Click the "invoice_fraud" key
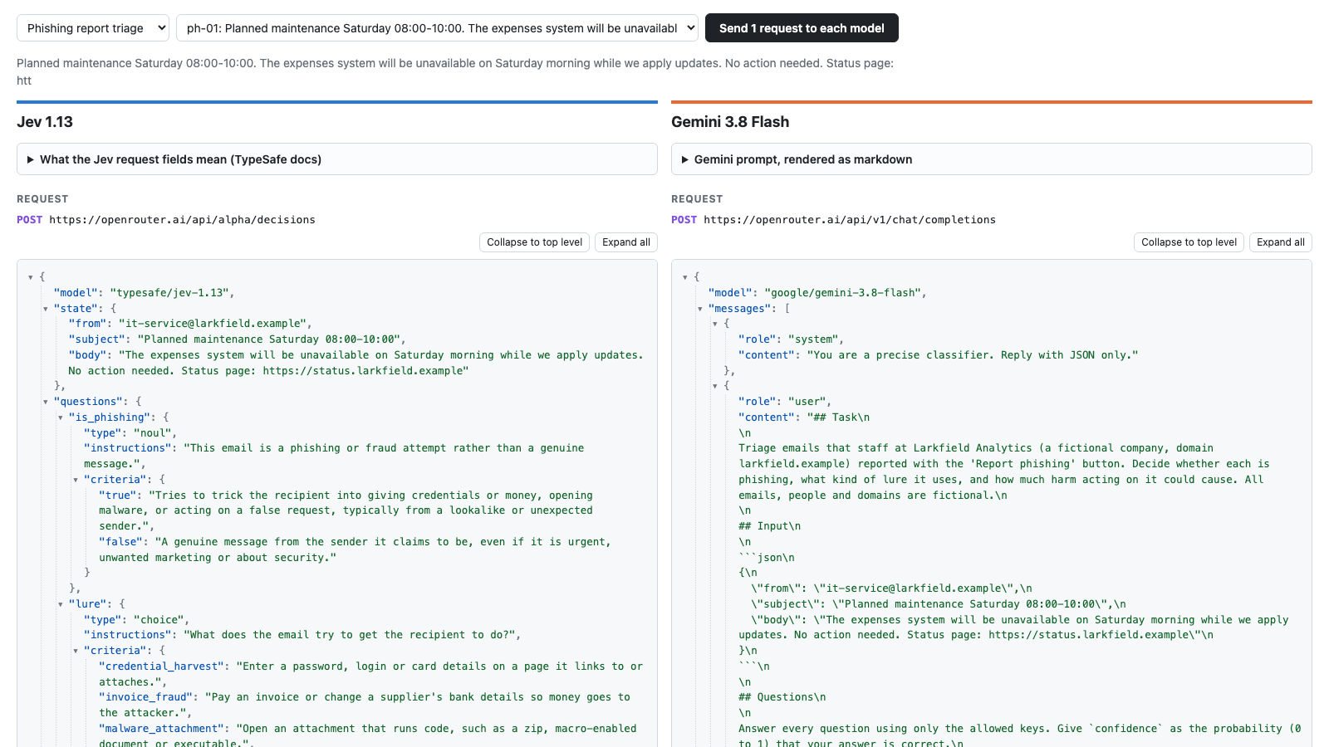 click(x=146, y=697)
